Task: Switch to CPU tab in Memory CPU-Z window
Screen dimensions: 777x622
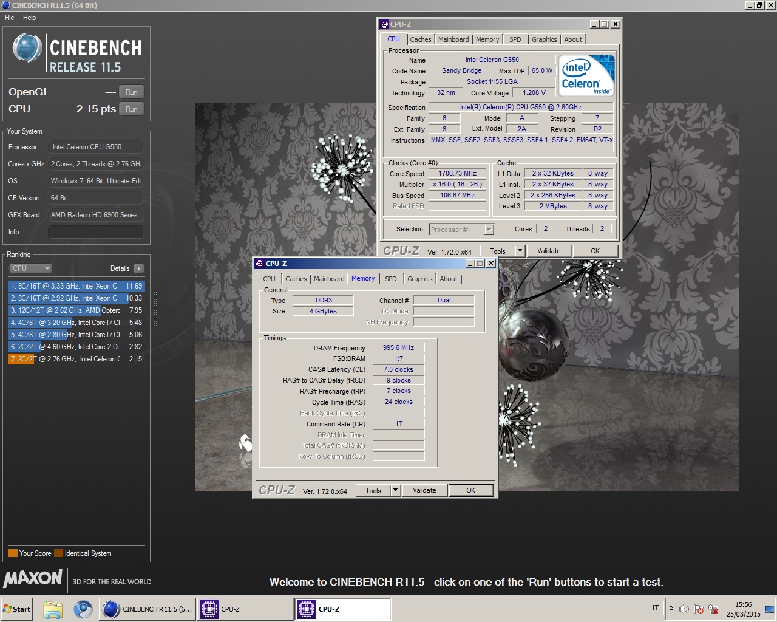Action: 269,279
